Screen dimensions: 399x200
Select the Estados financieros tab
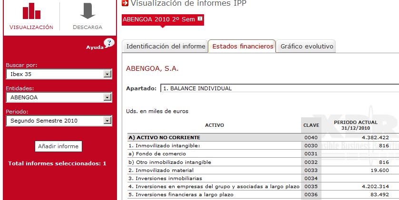pos(242,46)
